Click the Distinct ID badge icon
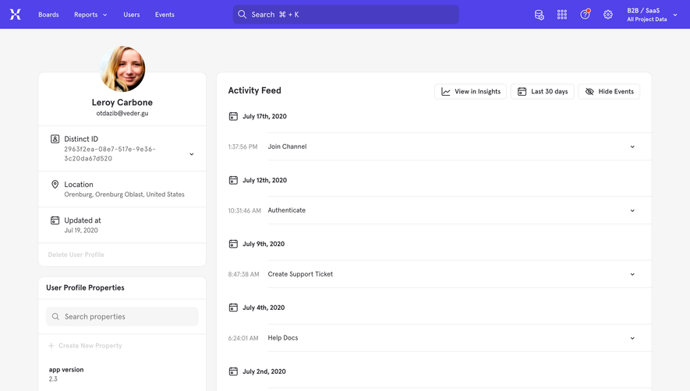 click(x=55, y=139)
